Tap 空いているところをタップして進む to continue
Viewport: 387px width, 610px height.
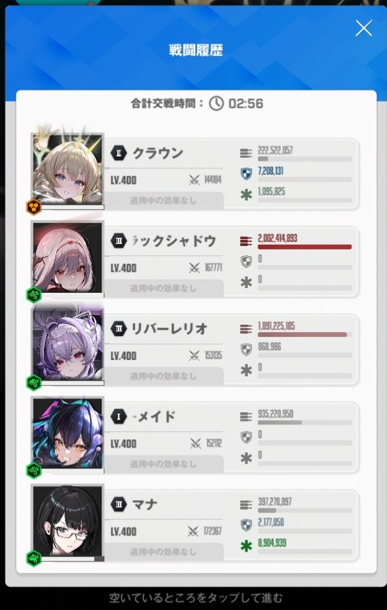point(196,598)
